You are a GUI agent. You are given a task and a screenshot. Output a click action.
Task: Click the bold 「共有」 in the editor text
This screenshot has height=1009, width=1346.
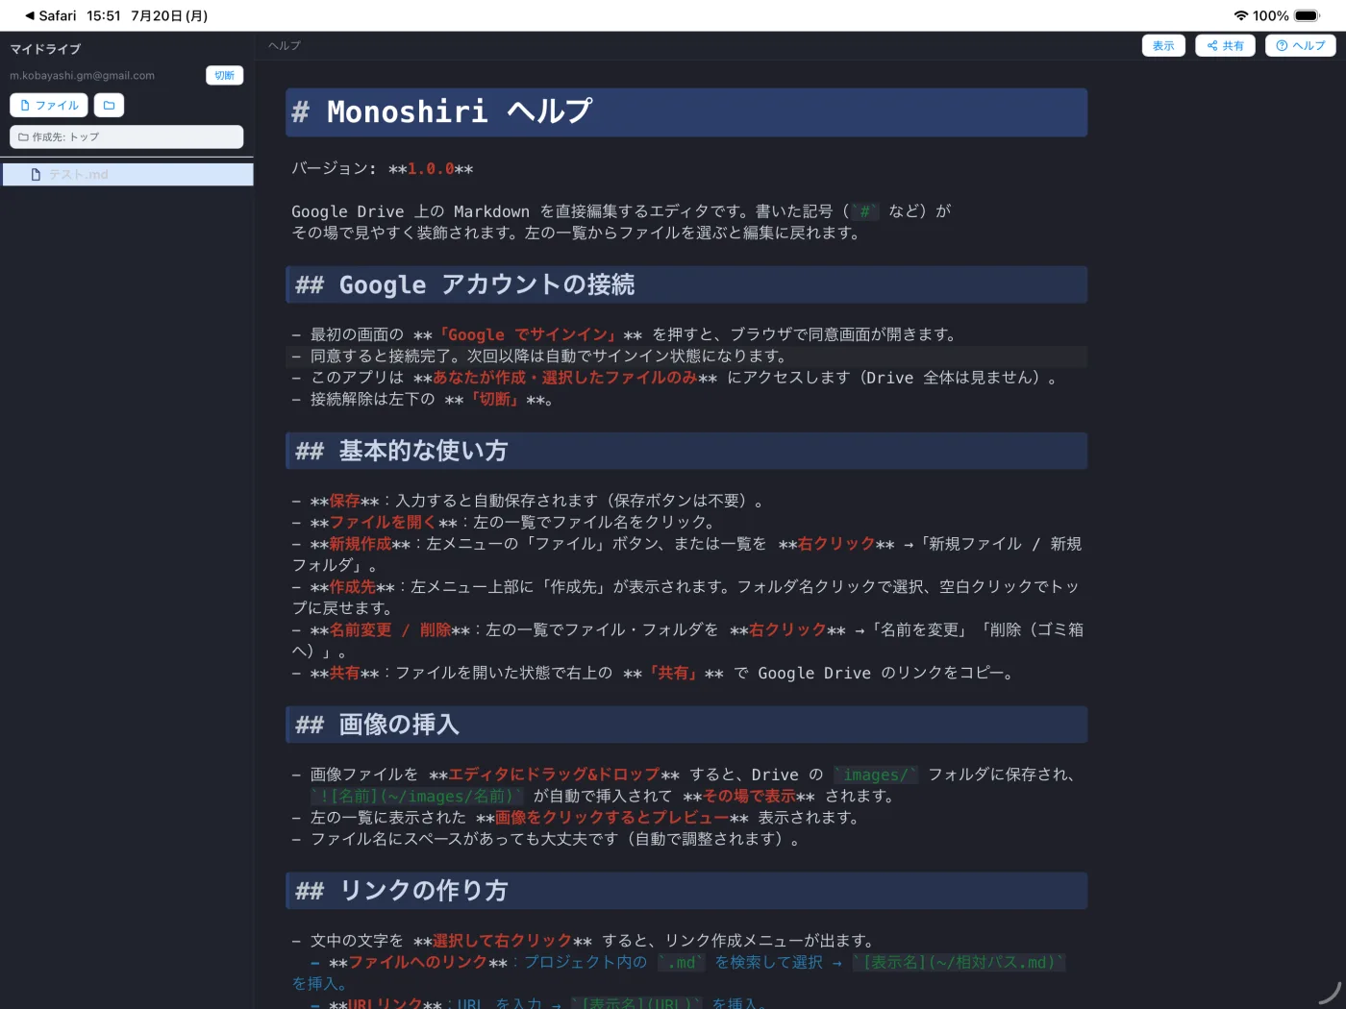point(674,674)
